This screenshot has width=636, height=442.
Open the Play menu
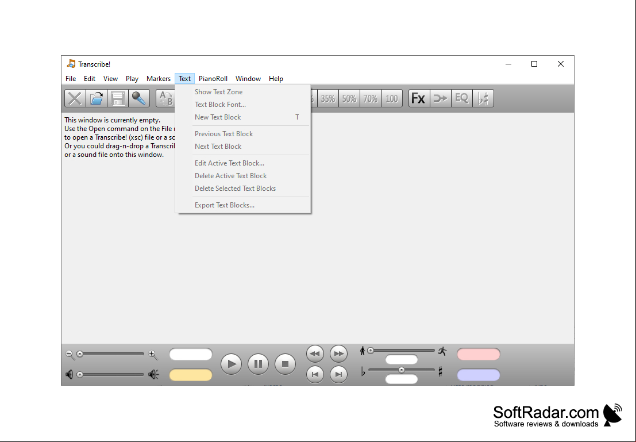(x=132, y=79)
